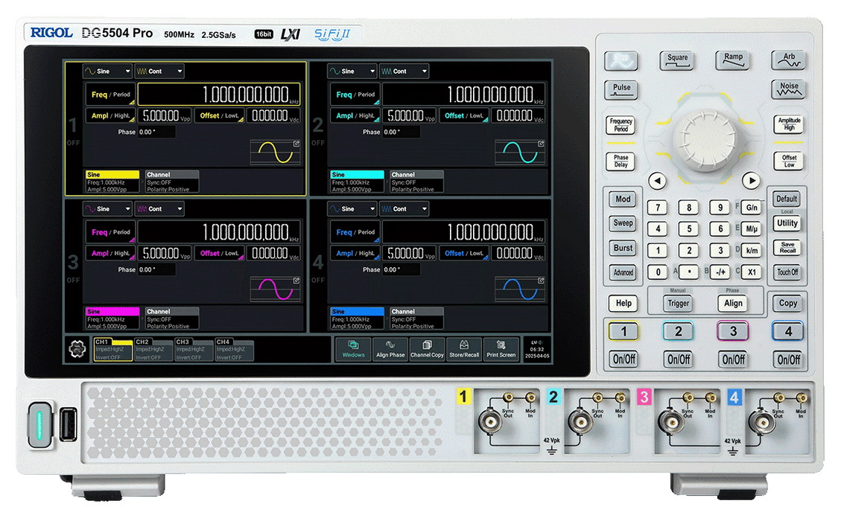Toggle channel 4 OFF indicator on screen

pos(318,281)
